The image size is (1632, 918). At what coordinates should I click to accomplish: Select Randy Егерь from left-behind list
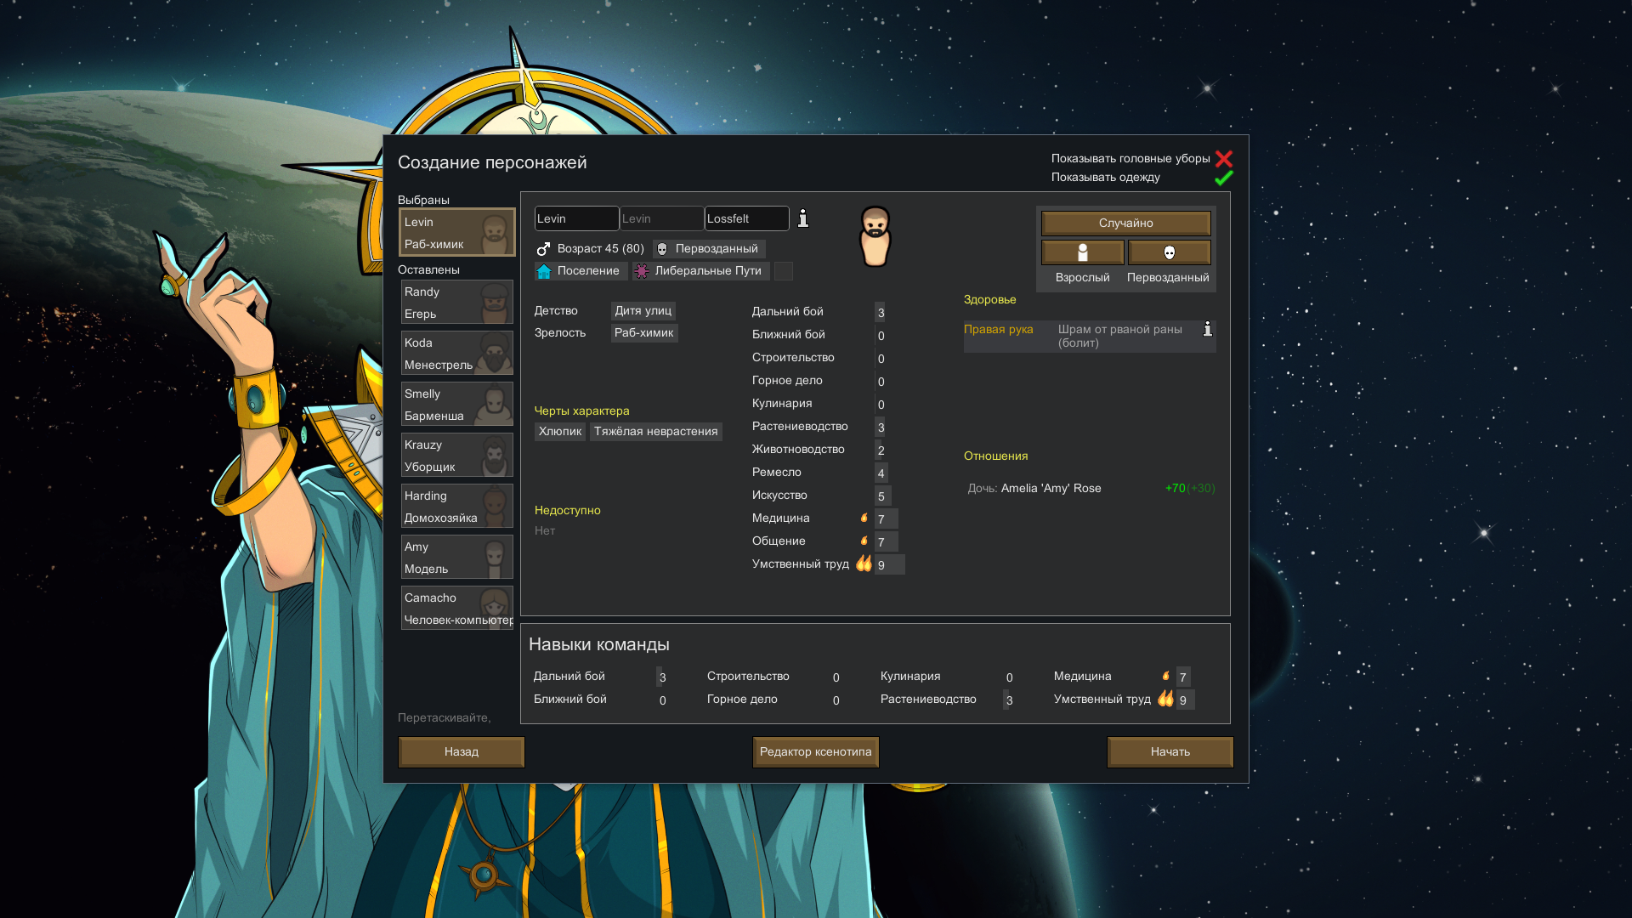coord(457,302)
